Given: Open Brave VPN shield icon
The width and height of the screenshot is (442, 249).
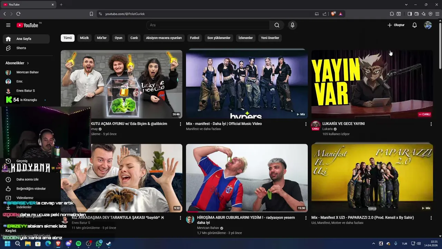Looking at the screenshot, I should pyautogui.click(x=431, y=14).
